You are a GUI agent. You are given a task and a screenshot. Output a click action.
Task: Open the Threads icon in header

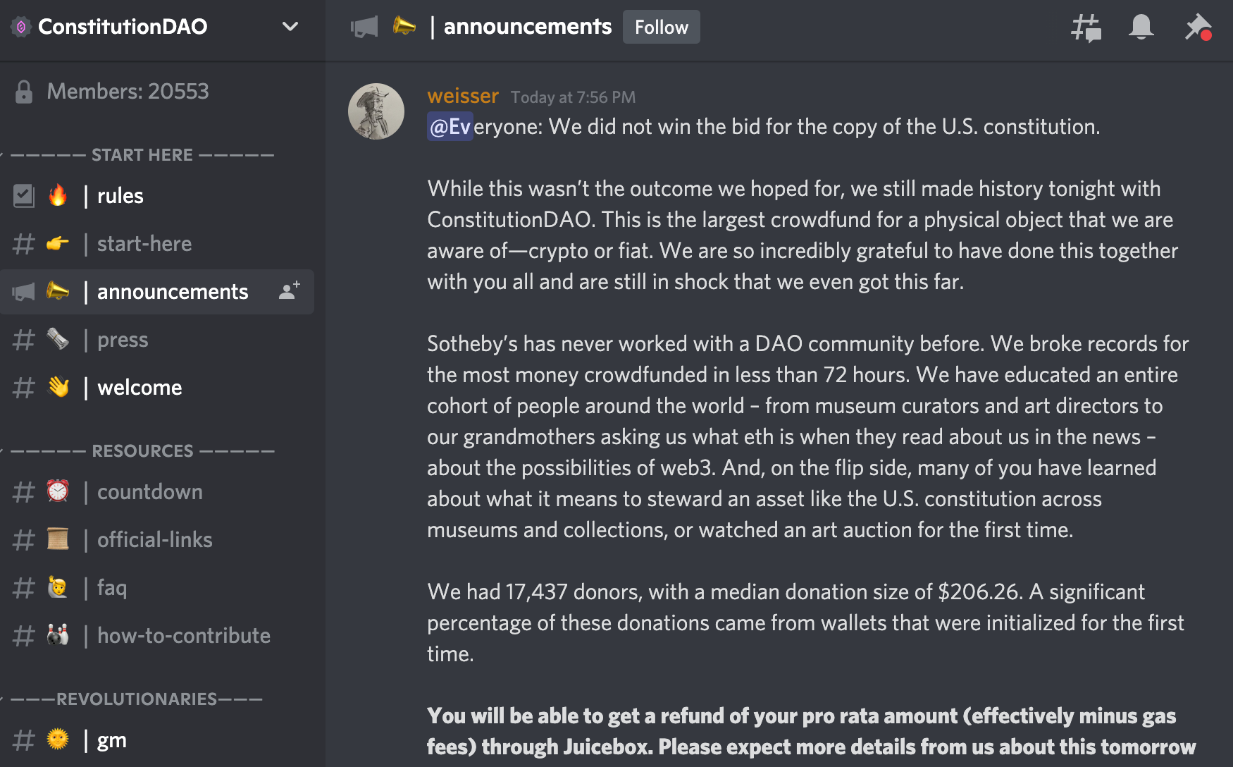click(x=1086, y=27)
